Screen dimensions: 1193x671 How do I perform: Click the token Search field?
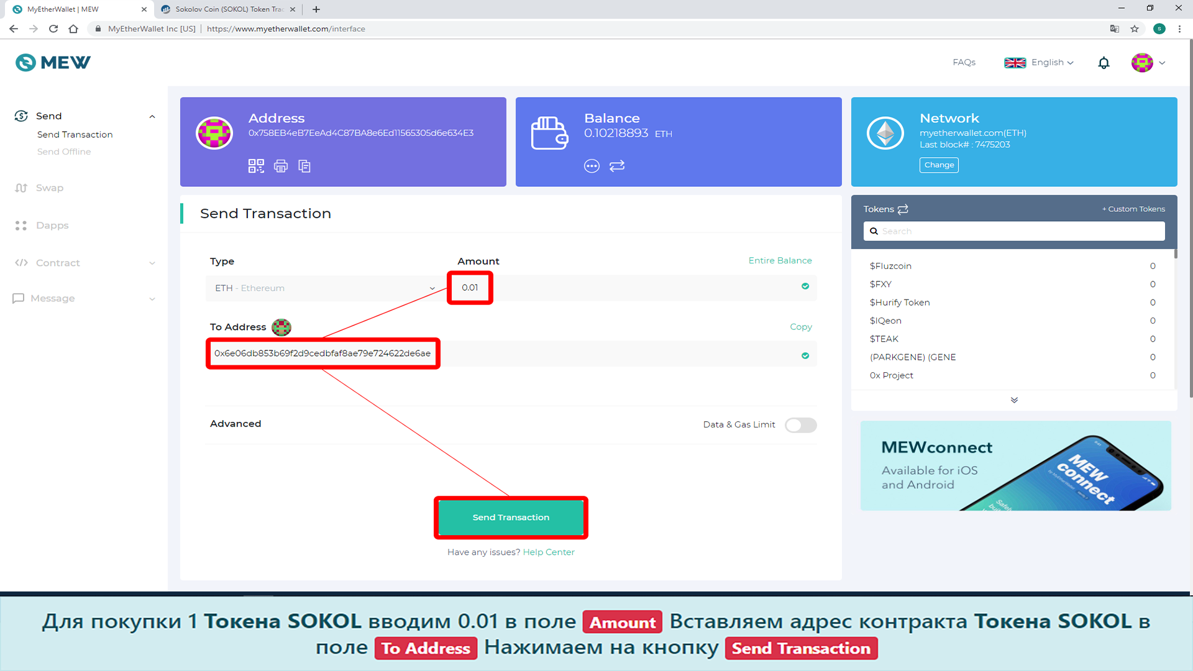click(x=1014, y=231)
